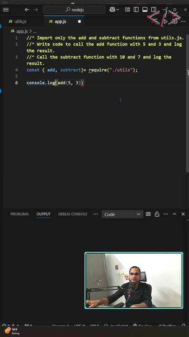Expand the breadcrumb ellipsis symbol
The width and height of the screenshot is (189, 337).
point(35,32)
